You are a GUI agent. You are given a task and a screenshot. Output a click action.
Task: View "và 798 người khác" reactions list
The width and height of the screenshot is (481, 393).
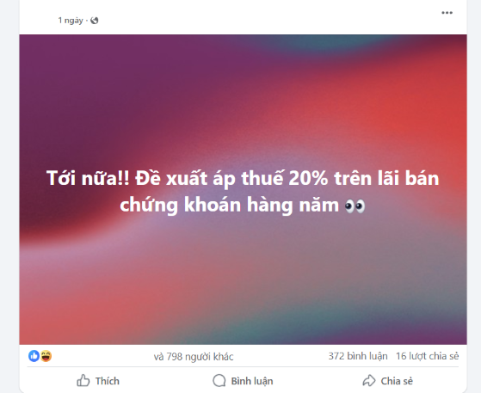(194, 357)
